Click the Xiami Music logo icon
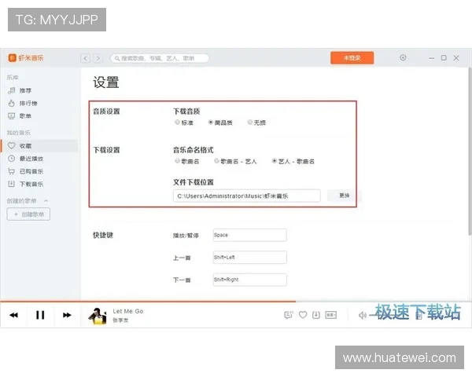The width and height of the screenshot is (472, 377). click(x=12, y=57)
